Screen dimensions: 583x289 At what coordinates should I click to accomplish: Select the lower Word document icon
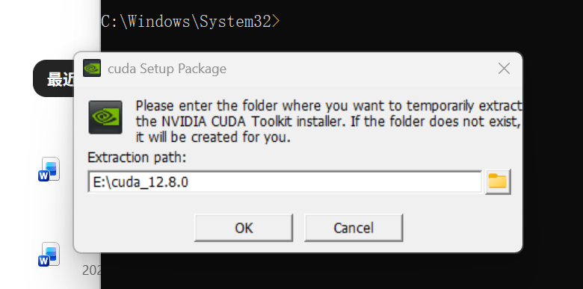pyautogui.click(x=49, y=254)
